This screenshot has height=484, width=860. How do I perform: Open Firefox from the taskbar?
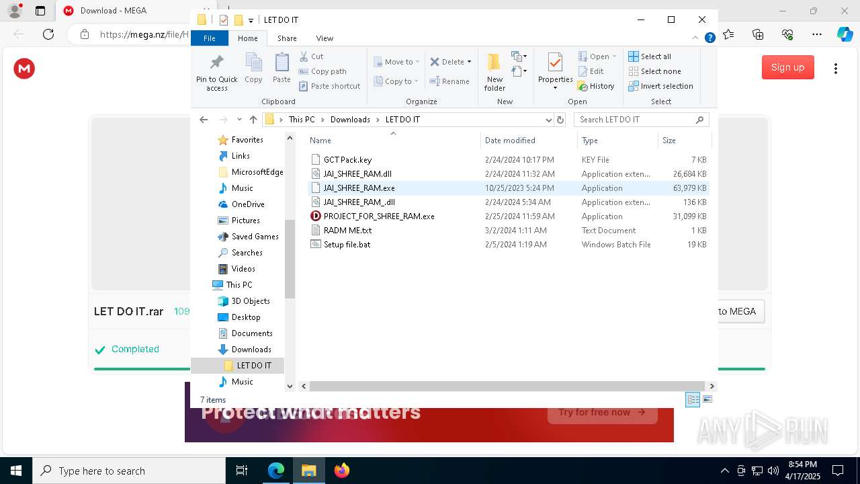[x=342, y=471]
